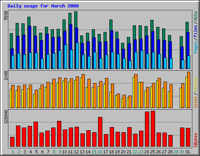Click the 326946 axis value

coord(6,117)
